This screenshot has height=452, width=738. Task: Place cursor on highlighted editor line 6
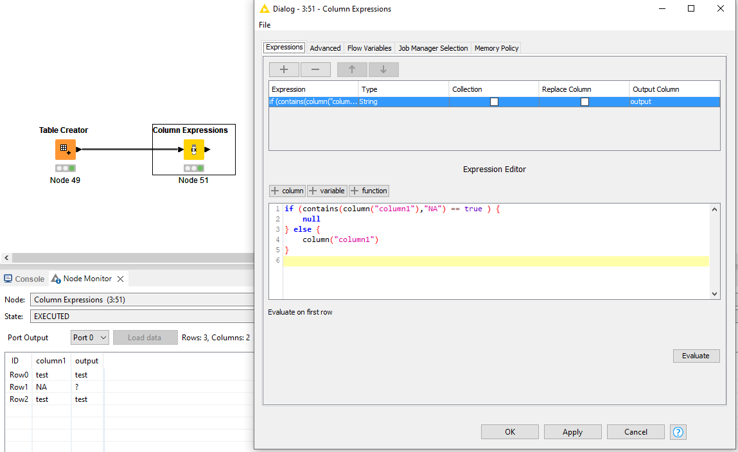(496, 261)
